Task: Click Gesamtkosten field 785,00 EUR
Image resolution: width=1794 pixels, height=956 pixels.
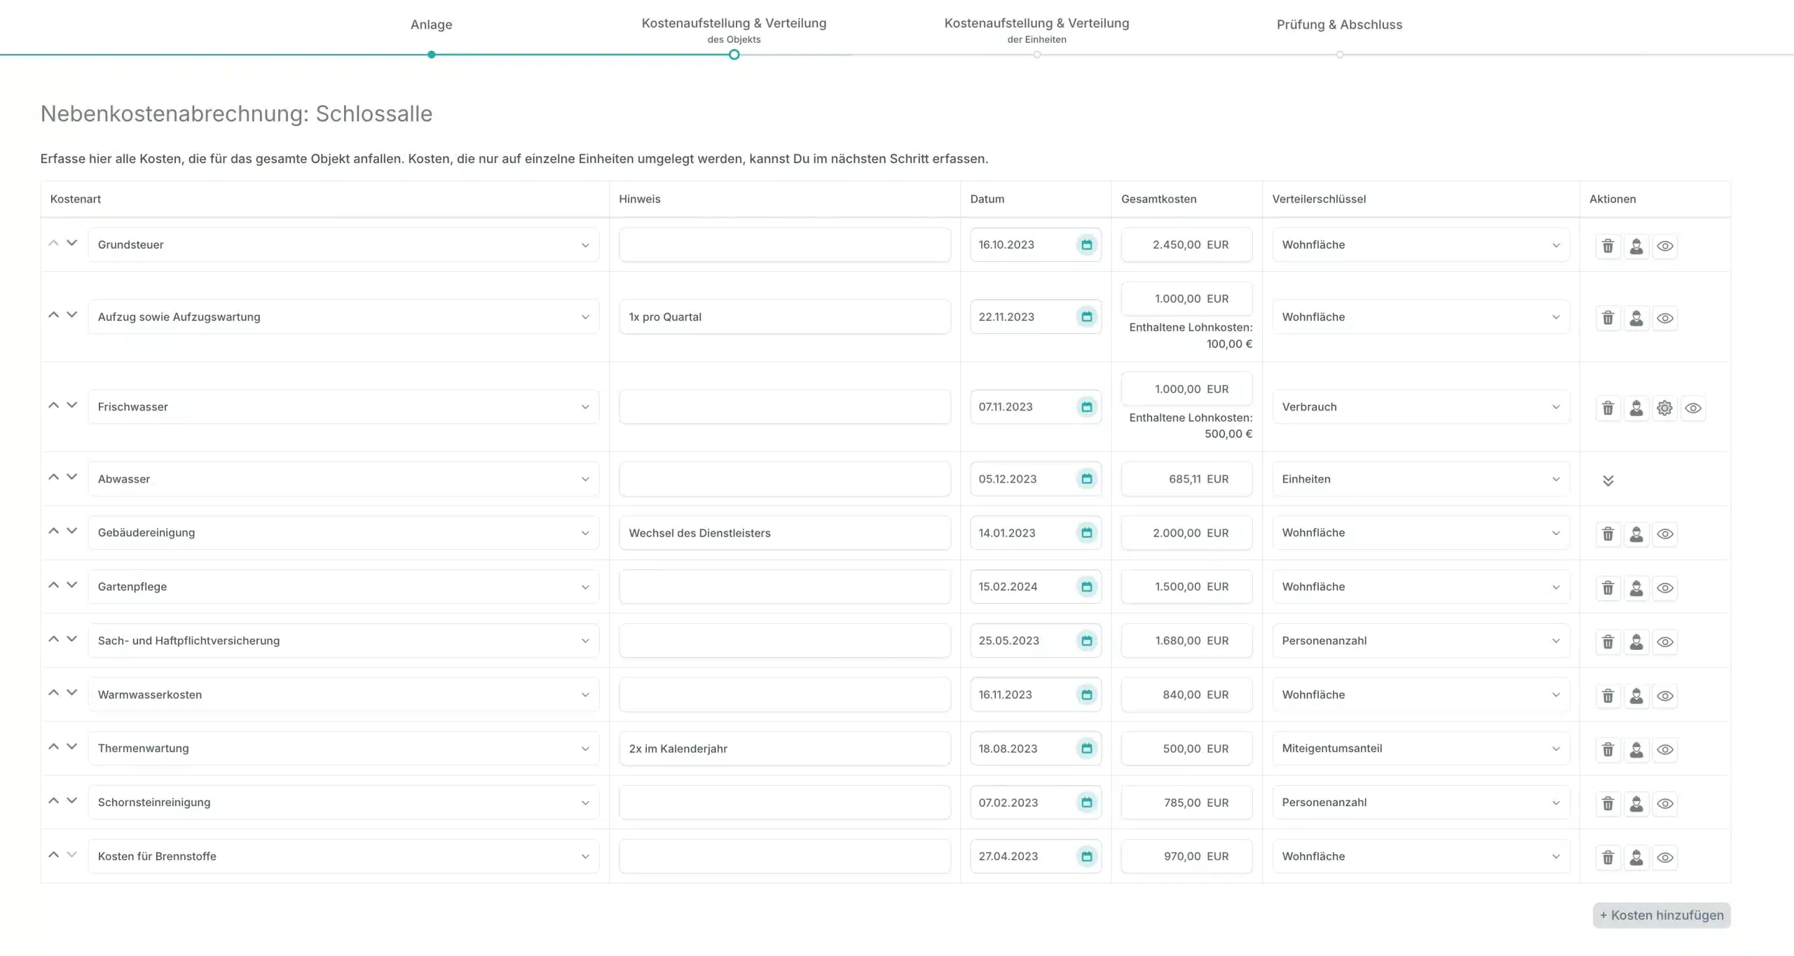Action: tap(1186, 803)
